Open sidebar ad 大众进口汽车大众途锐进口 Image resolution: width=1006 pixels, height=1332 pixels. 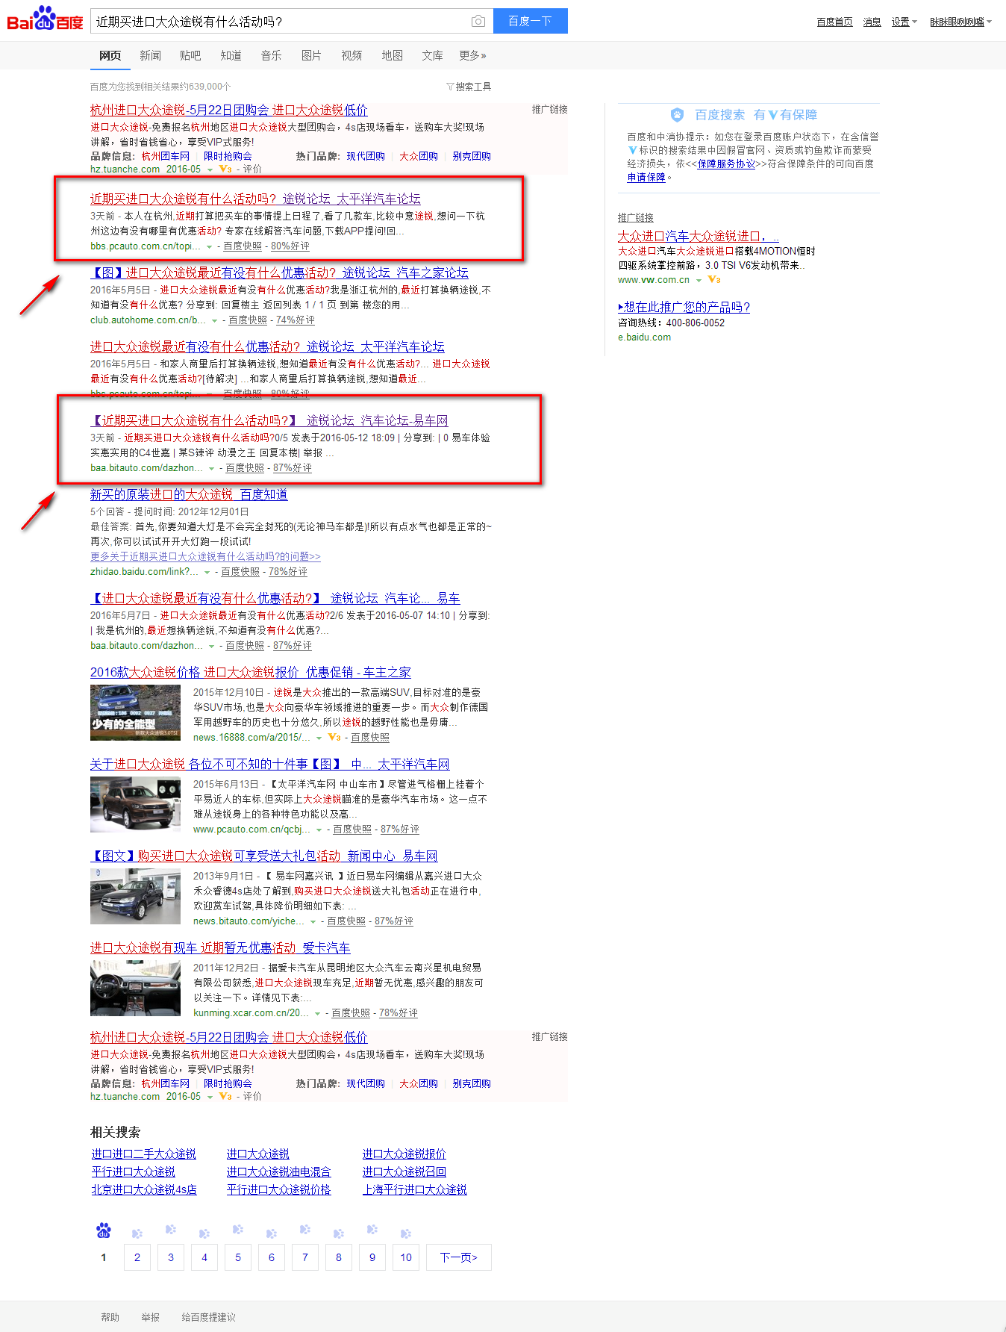699,236
